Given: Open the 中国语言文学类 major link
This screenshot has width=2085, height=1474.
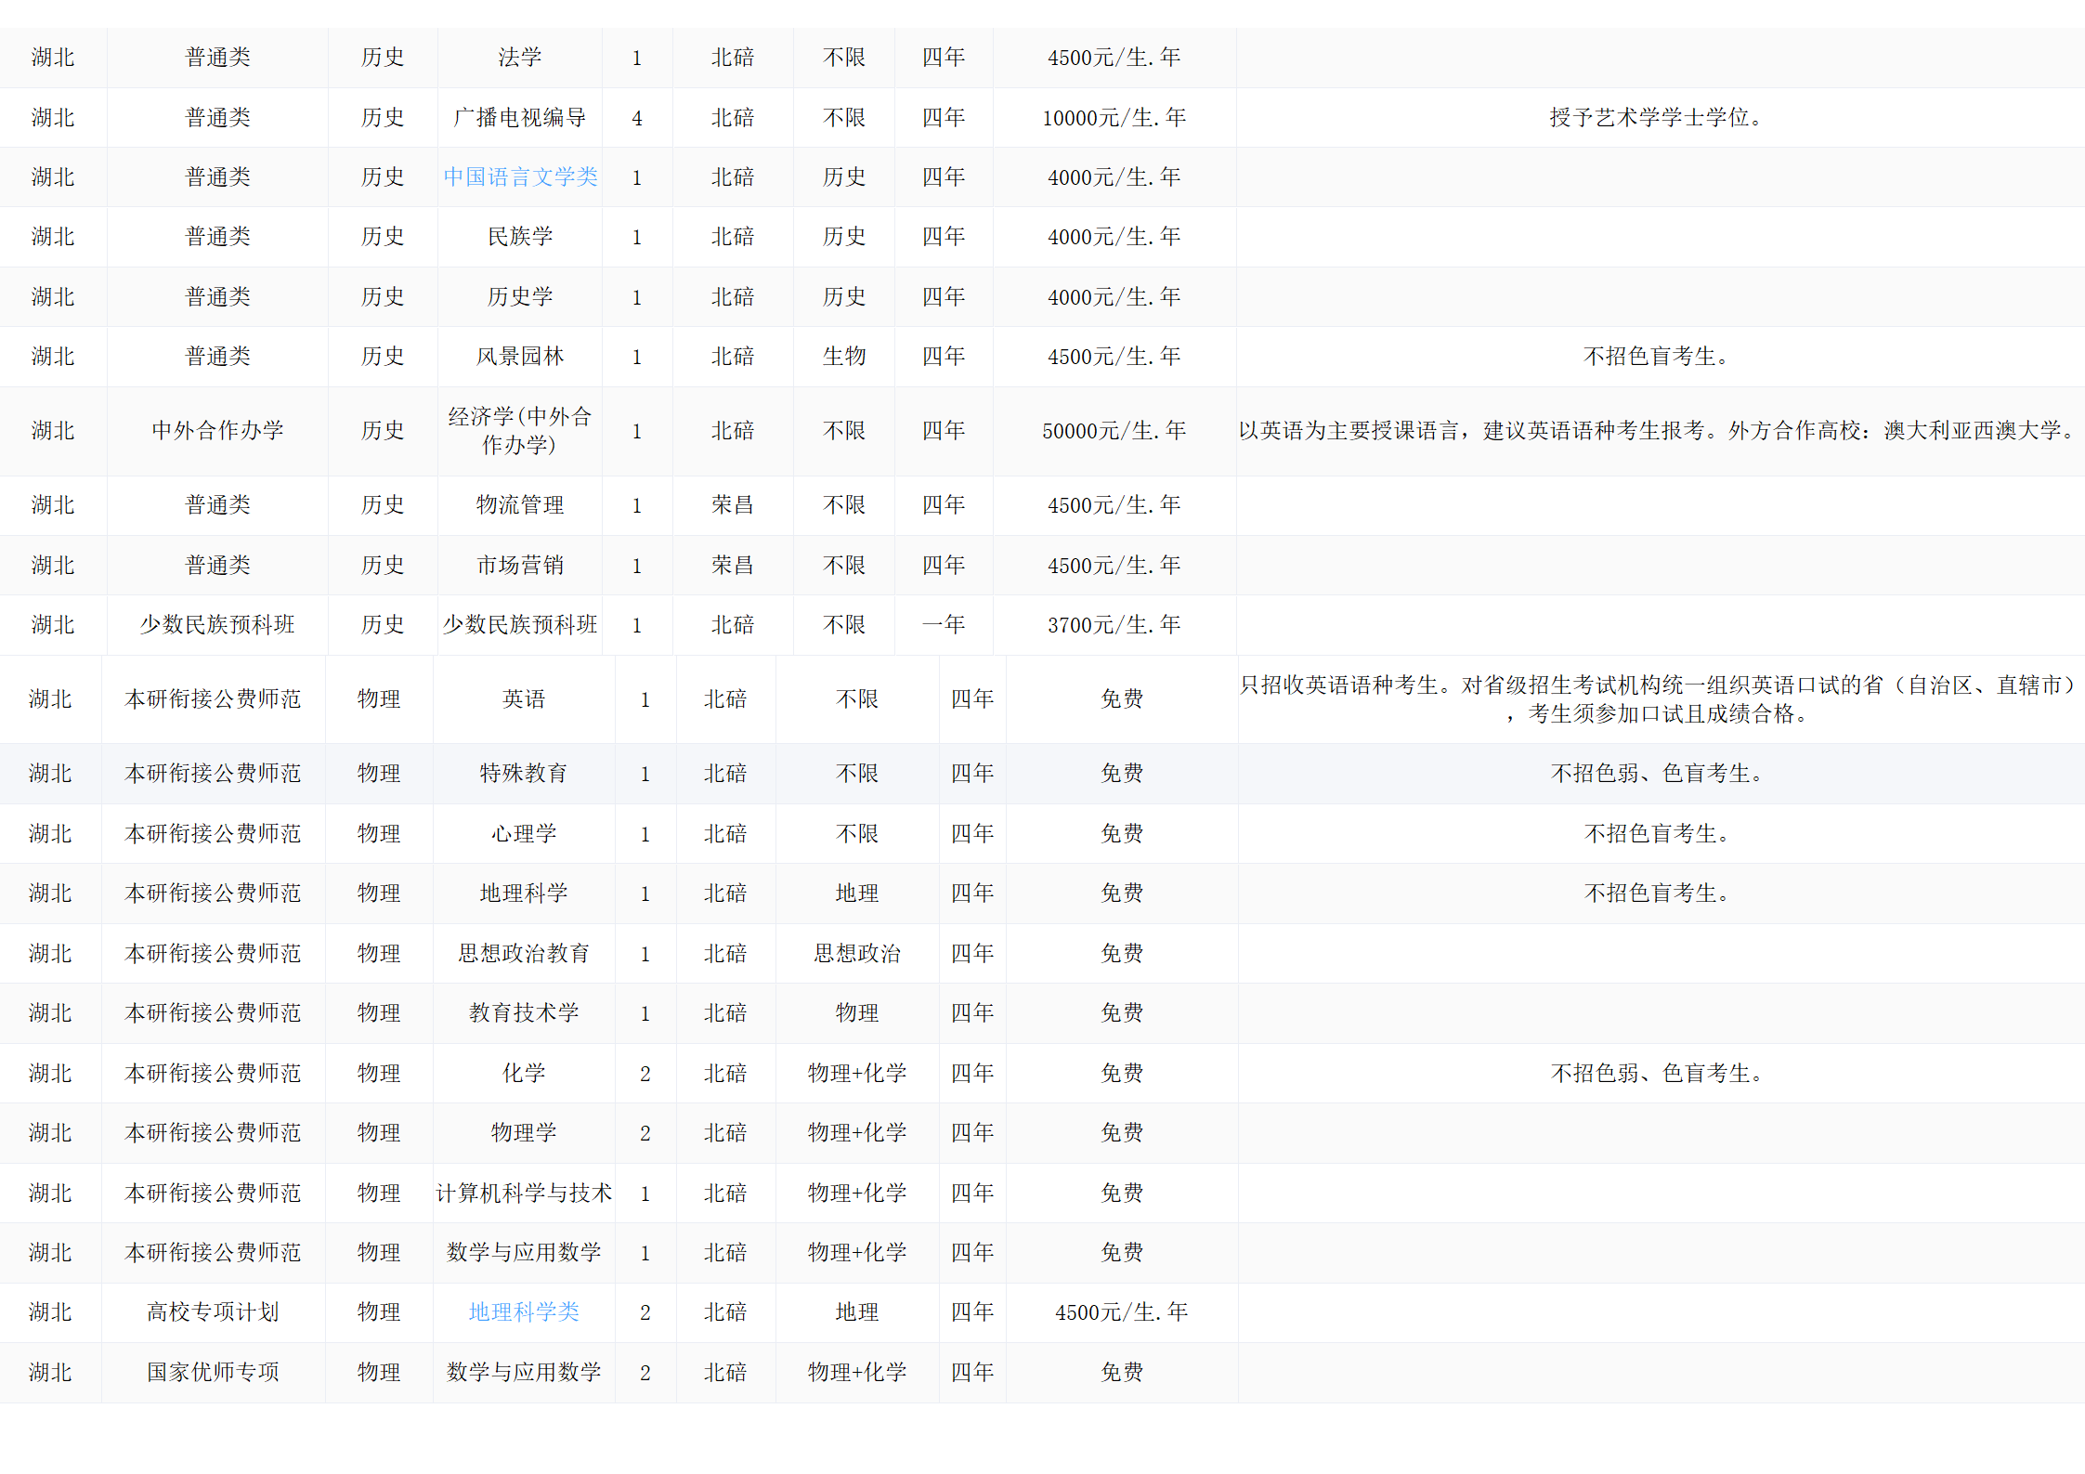Looking at the screenshot, I should [x=520, y=176].
